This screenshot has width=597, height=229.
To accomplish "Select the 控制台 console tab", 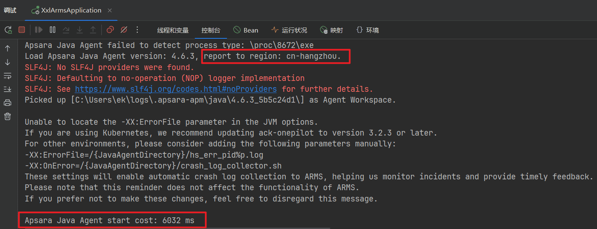I will click(x=211, y=30).
